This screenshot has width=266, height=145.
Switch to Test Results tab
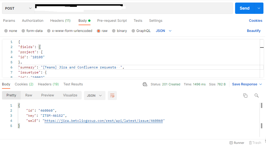point(73,84)
